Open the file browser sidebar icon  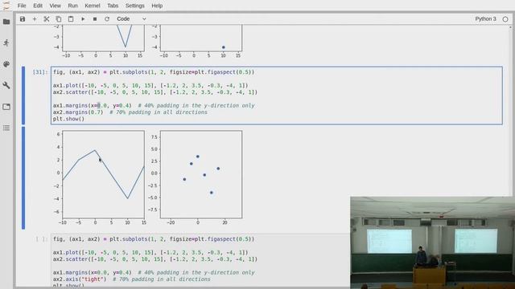[6, 22]
